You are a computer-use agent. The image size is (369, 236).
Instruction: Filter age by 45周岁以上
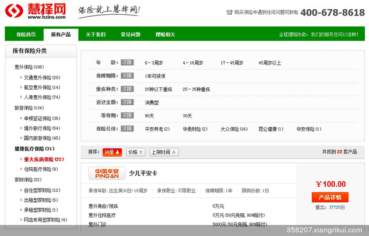pyautogui.click(x=270, y=63)
